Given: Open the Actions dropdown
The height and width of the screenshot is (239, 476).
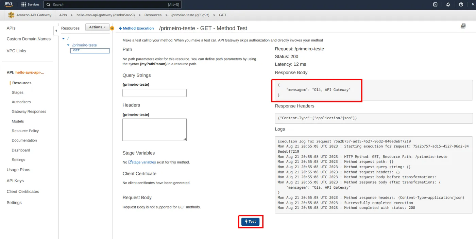Looking at the screenshot, I should pos(97,27).
